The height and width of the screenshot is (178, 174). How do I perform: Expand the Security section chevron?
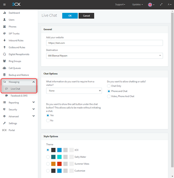pyautogui.click(x=33, y=109)
